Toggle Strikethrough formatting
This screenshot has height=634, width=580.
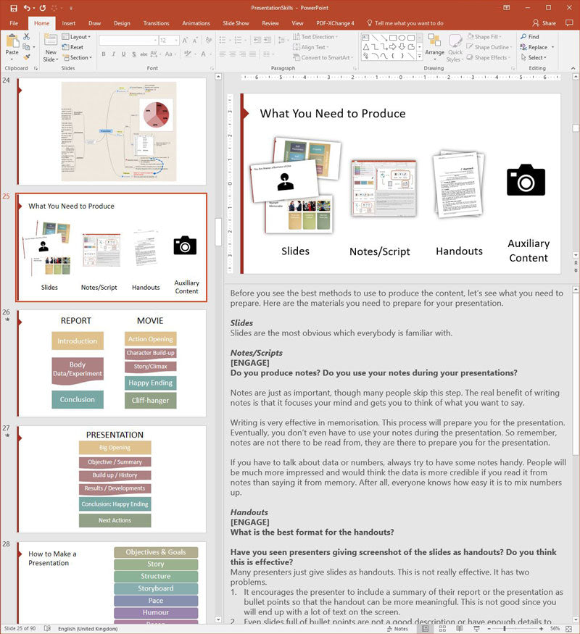tap(144, 54)
